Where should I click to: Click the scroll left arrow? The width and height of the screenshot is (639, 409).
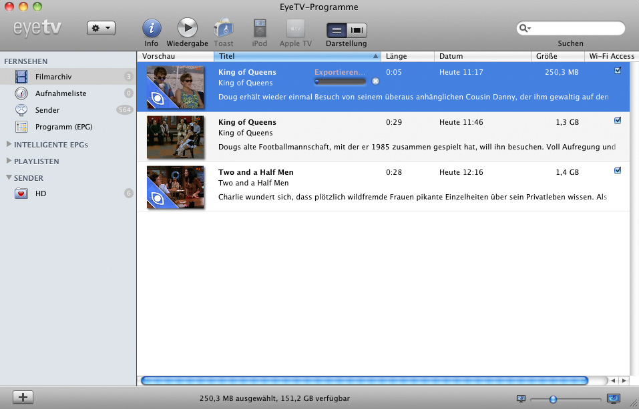pos(613,380)
